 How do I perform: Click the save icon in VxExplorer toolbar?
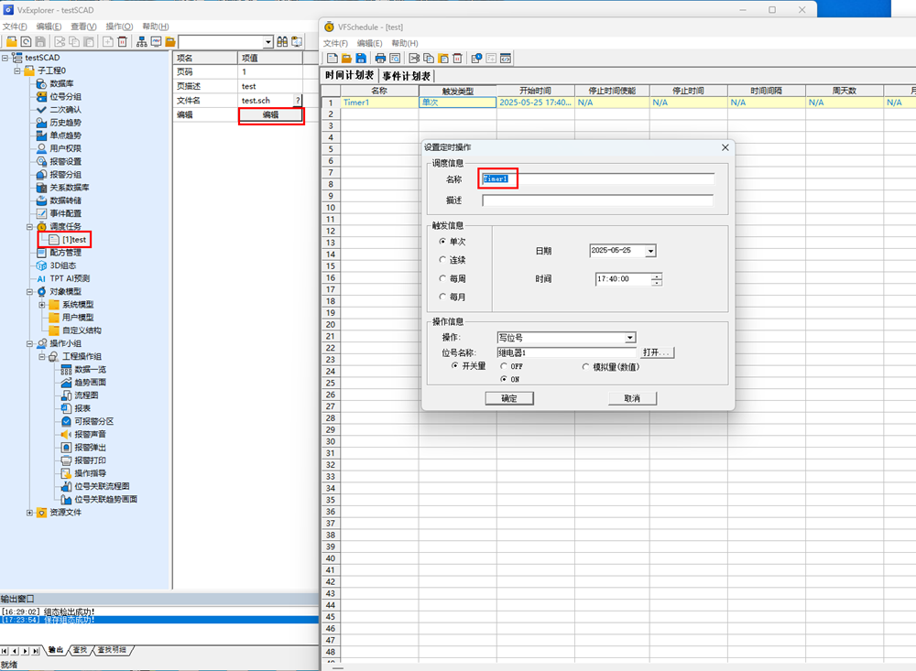click(x=40, y=41)
